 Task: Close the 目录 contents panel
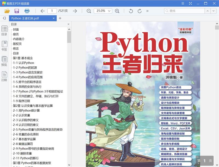click(68, 24)
